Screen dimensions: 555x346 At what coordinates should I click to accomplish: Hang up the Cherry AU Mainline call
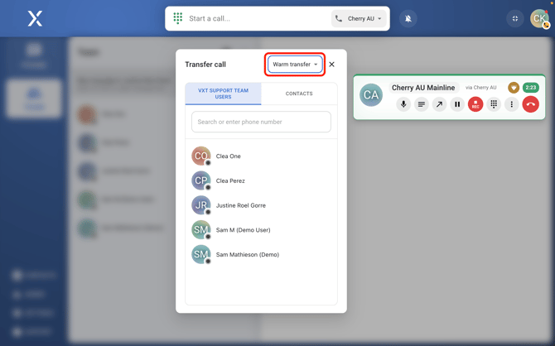click(530, 104)
